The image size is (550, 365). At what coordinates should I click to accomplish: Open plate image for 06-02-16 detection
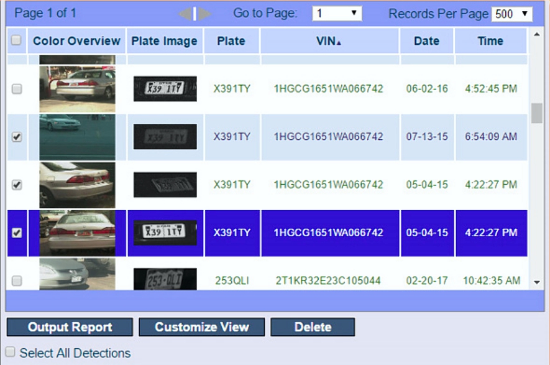click(x=165, y=89)
